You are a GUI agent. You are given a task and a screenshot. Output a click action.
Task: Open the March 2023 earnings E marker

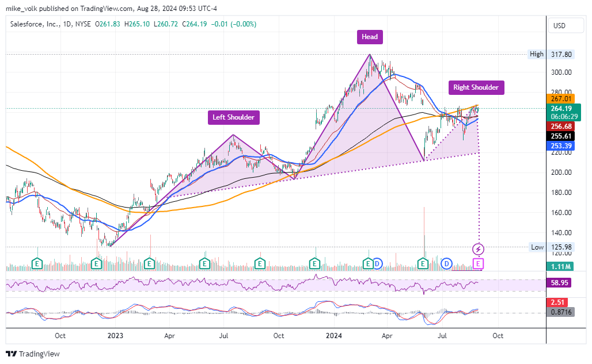pyautogui.click(x=150, y=263)
